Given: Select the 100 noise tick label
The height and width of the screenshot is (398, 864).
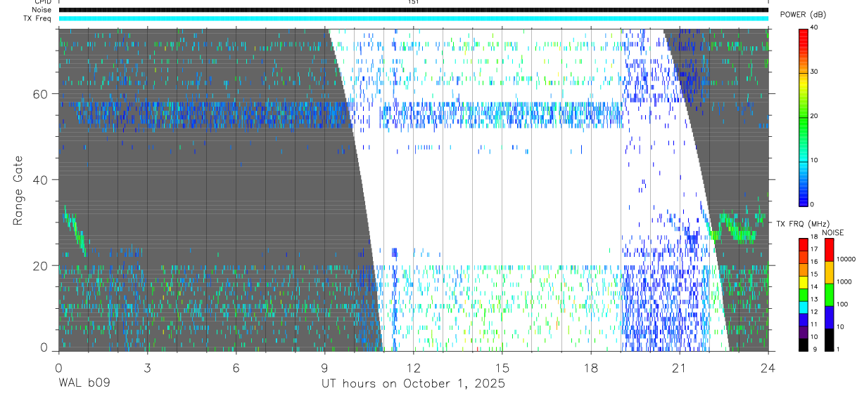Looking at the screenshot, I should coord(843,304).
